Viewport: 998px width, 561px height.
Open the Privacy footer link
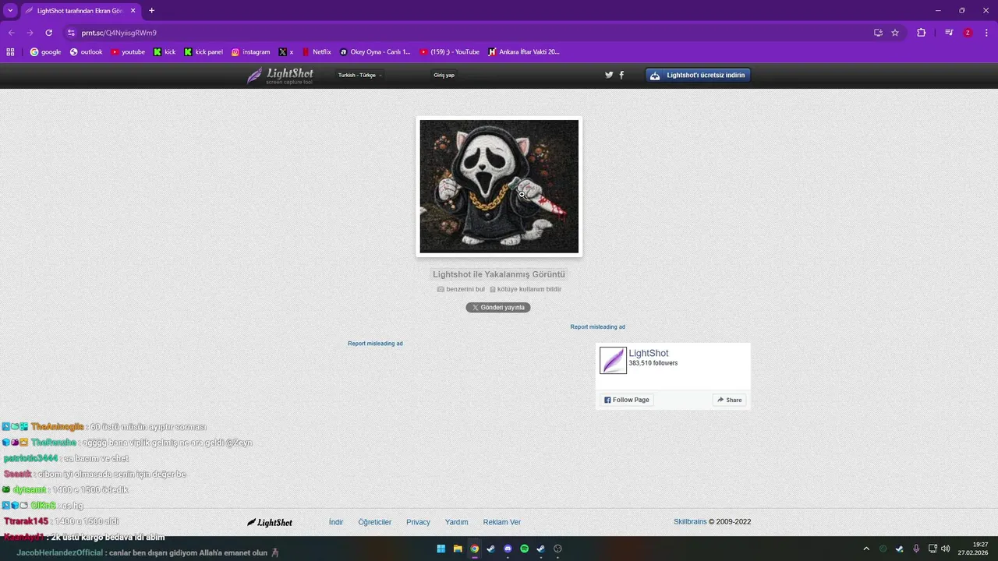tap(418, 522)
